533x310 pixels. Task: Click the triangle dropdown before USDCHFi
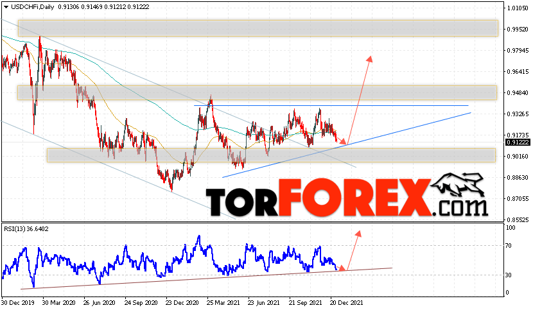pos(6,7)
